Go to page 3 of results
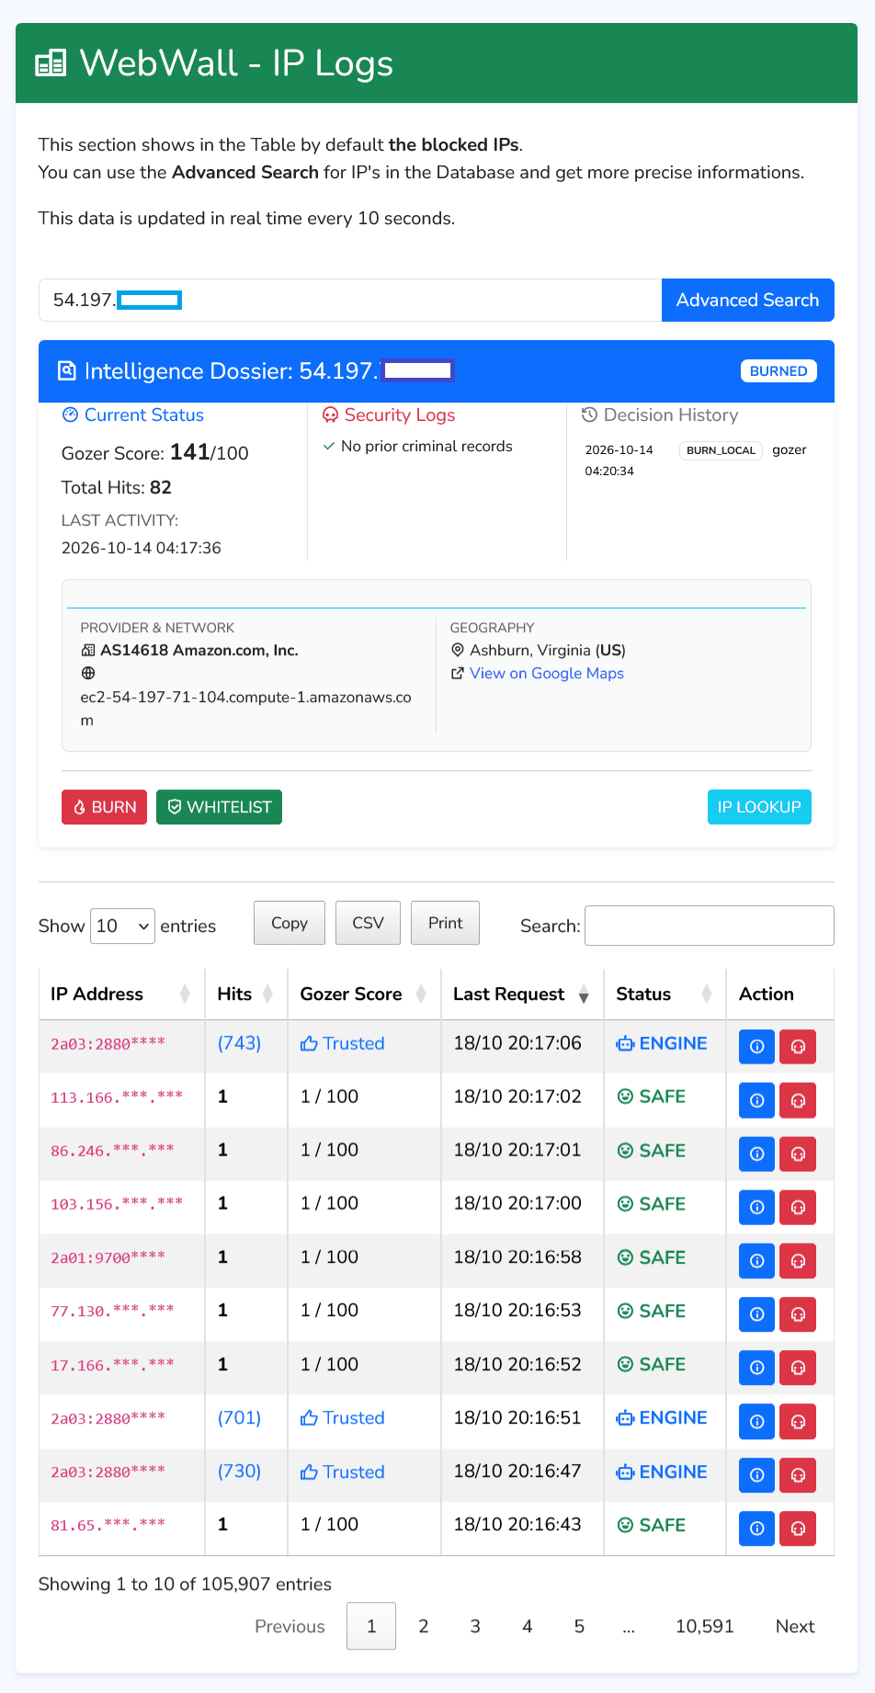Image resolution: width=875 pixels, height=1693 pixels. coord(475,1626)
